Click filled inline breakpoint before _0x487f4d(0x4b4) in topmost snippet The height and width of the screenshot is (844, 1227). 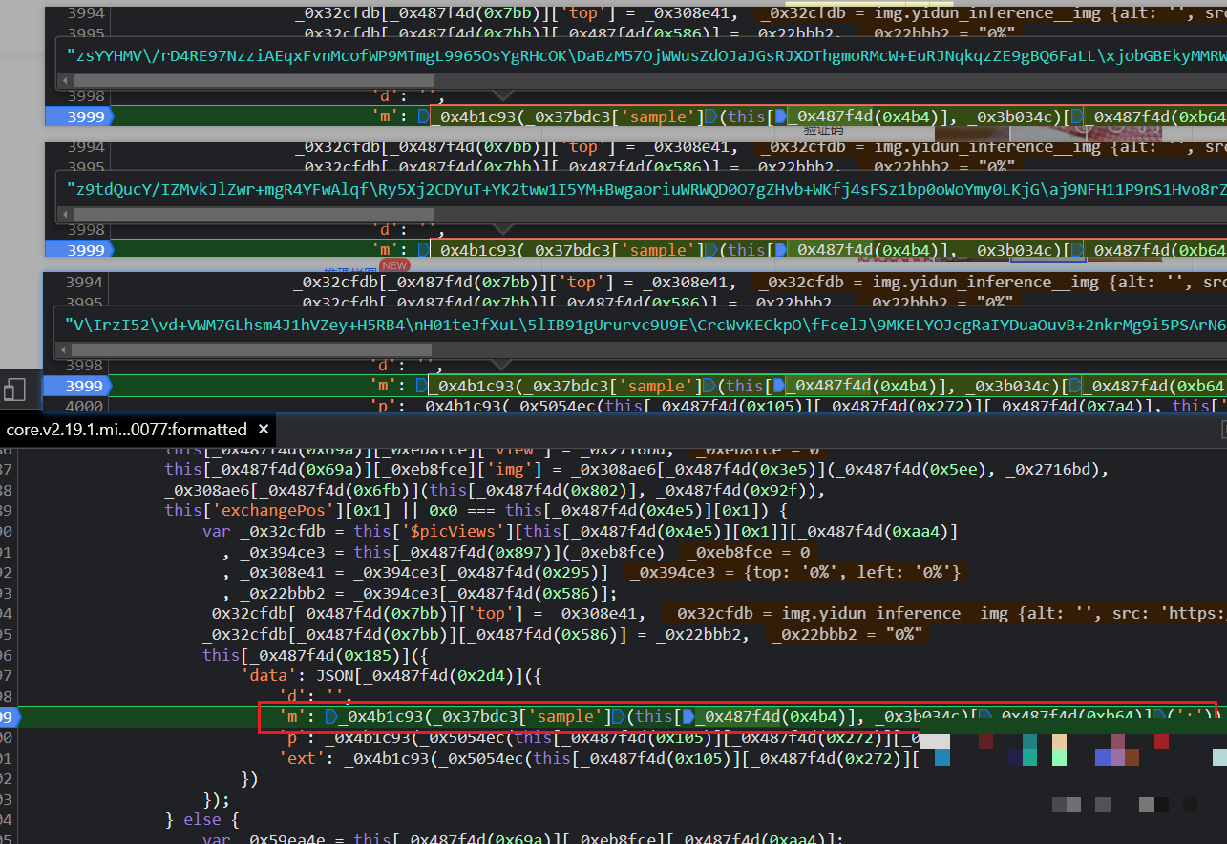779,116
